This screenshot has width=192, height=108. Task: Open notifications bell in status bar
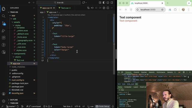[113, 106]
